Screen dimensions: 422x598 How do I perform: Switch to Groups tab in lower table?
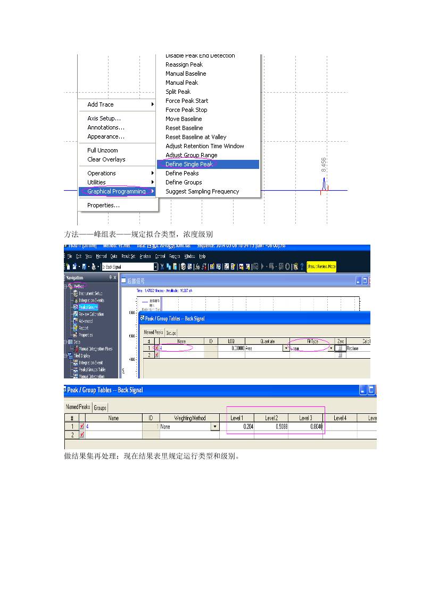click(100, 408)
